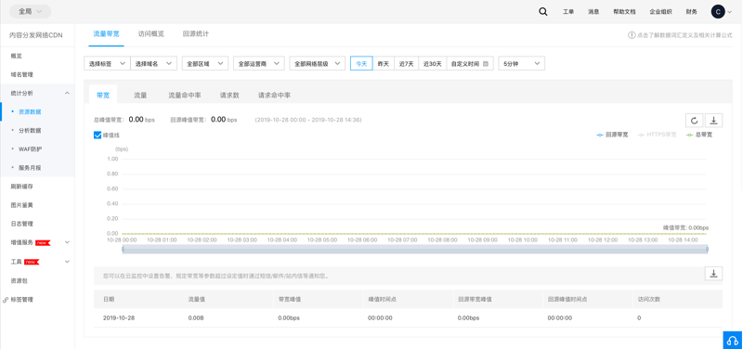743x349 pixels.
Task: Click the info icon beside data definitions
Action: click(x=632, y=35)
